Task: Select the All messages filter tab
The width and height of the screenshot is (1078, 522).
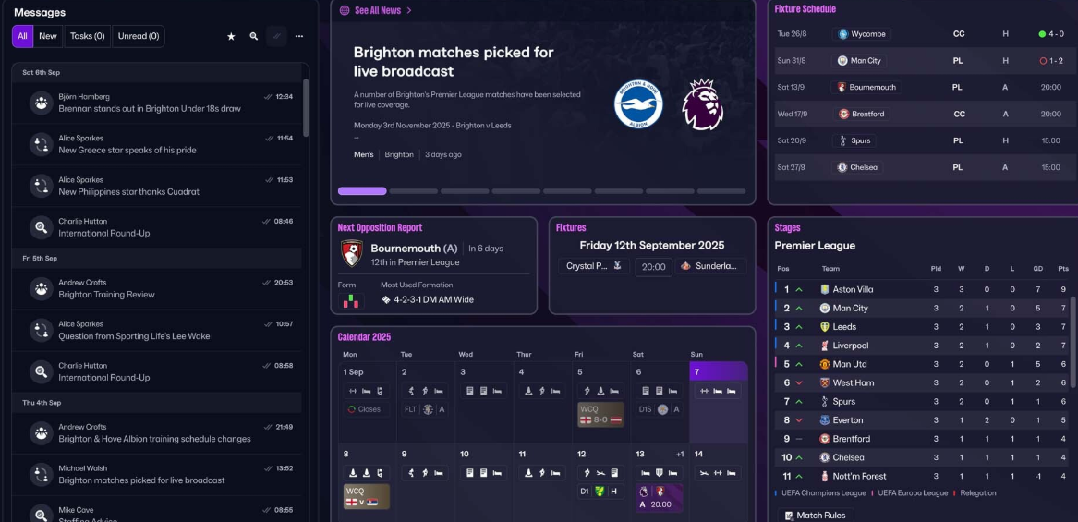Action: point(23,36)
